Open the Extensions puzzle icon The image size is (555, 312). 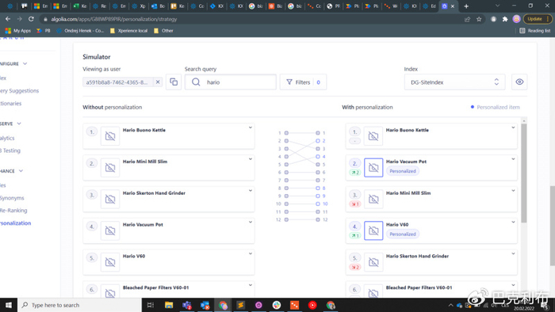(x=505, y=19)
